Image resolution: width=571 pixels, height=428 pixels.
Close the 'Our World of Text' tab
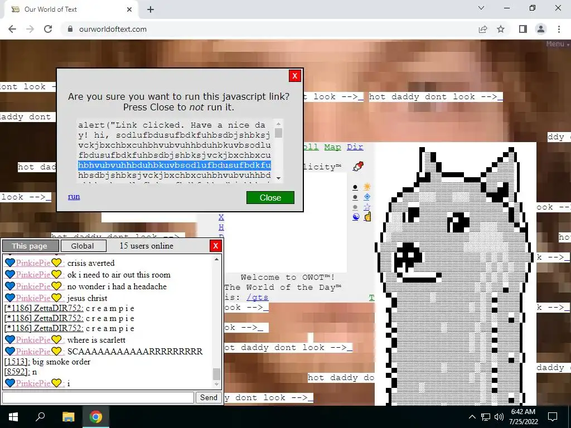(x=129, y=9)
